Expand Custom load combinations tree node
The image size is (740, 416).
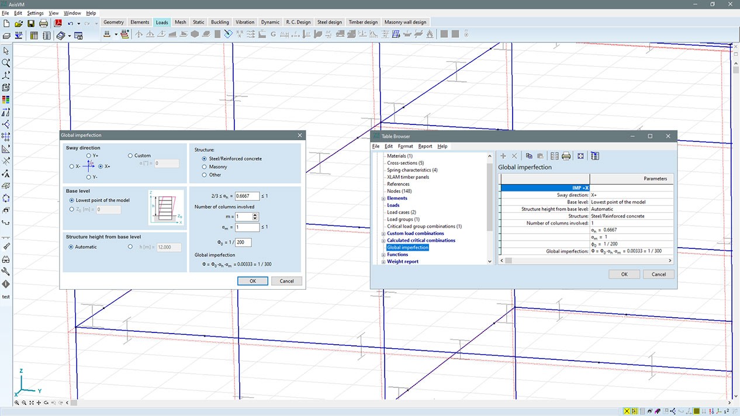[x=383, y=234]
